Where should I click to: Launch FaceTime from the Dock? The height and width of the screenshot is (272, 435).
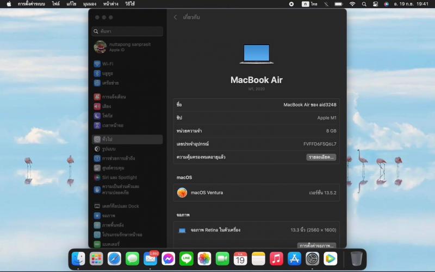pyautogui.click(x=222, y=259)
